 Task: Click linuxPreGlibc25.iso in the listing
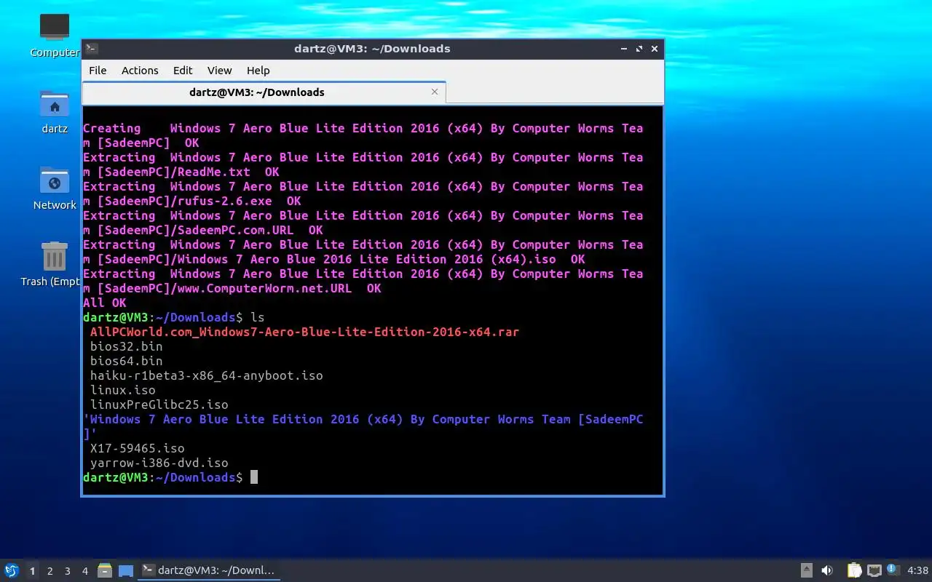[159, 404]
